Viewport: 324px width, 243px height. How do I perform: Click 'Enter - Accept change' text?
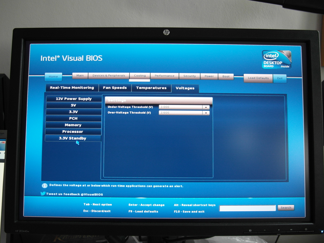click(147, 205)
